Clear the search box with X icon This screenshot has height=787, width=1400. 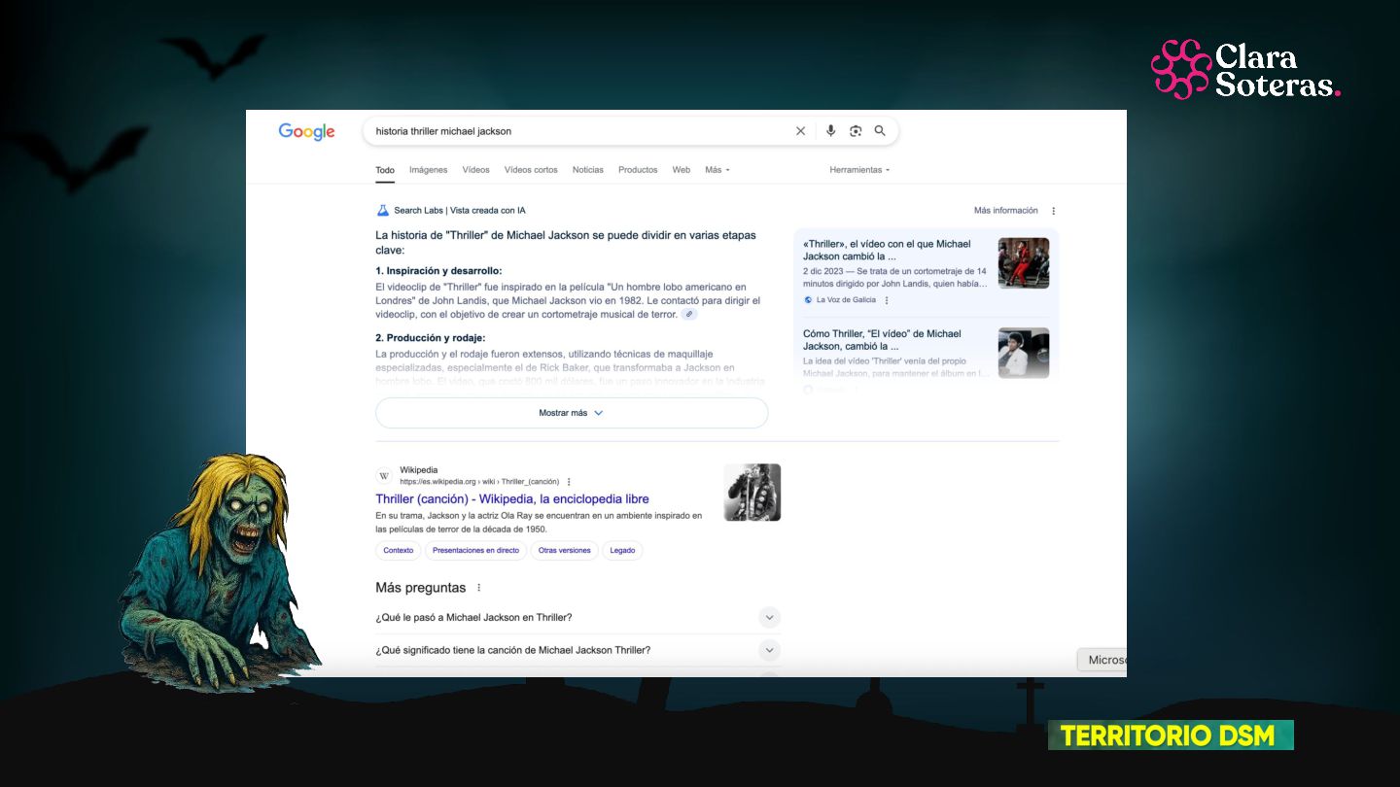coord(801,131)
